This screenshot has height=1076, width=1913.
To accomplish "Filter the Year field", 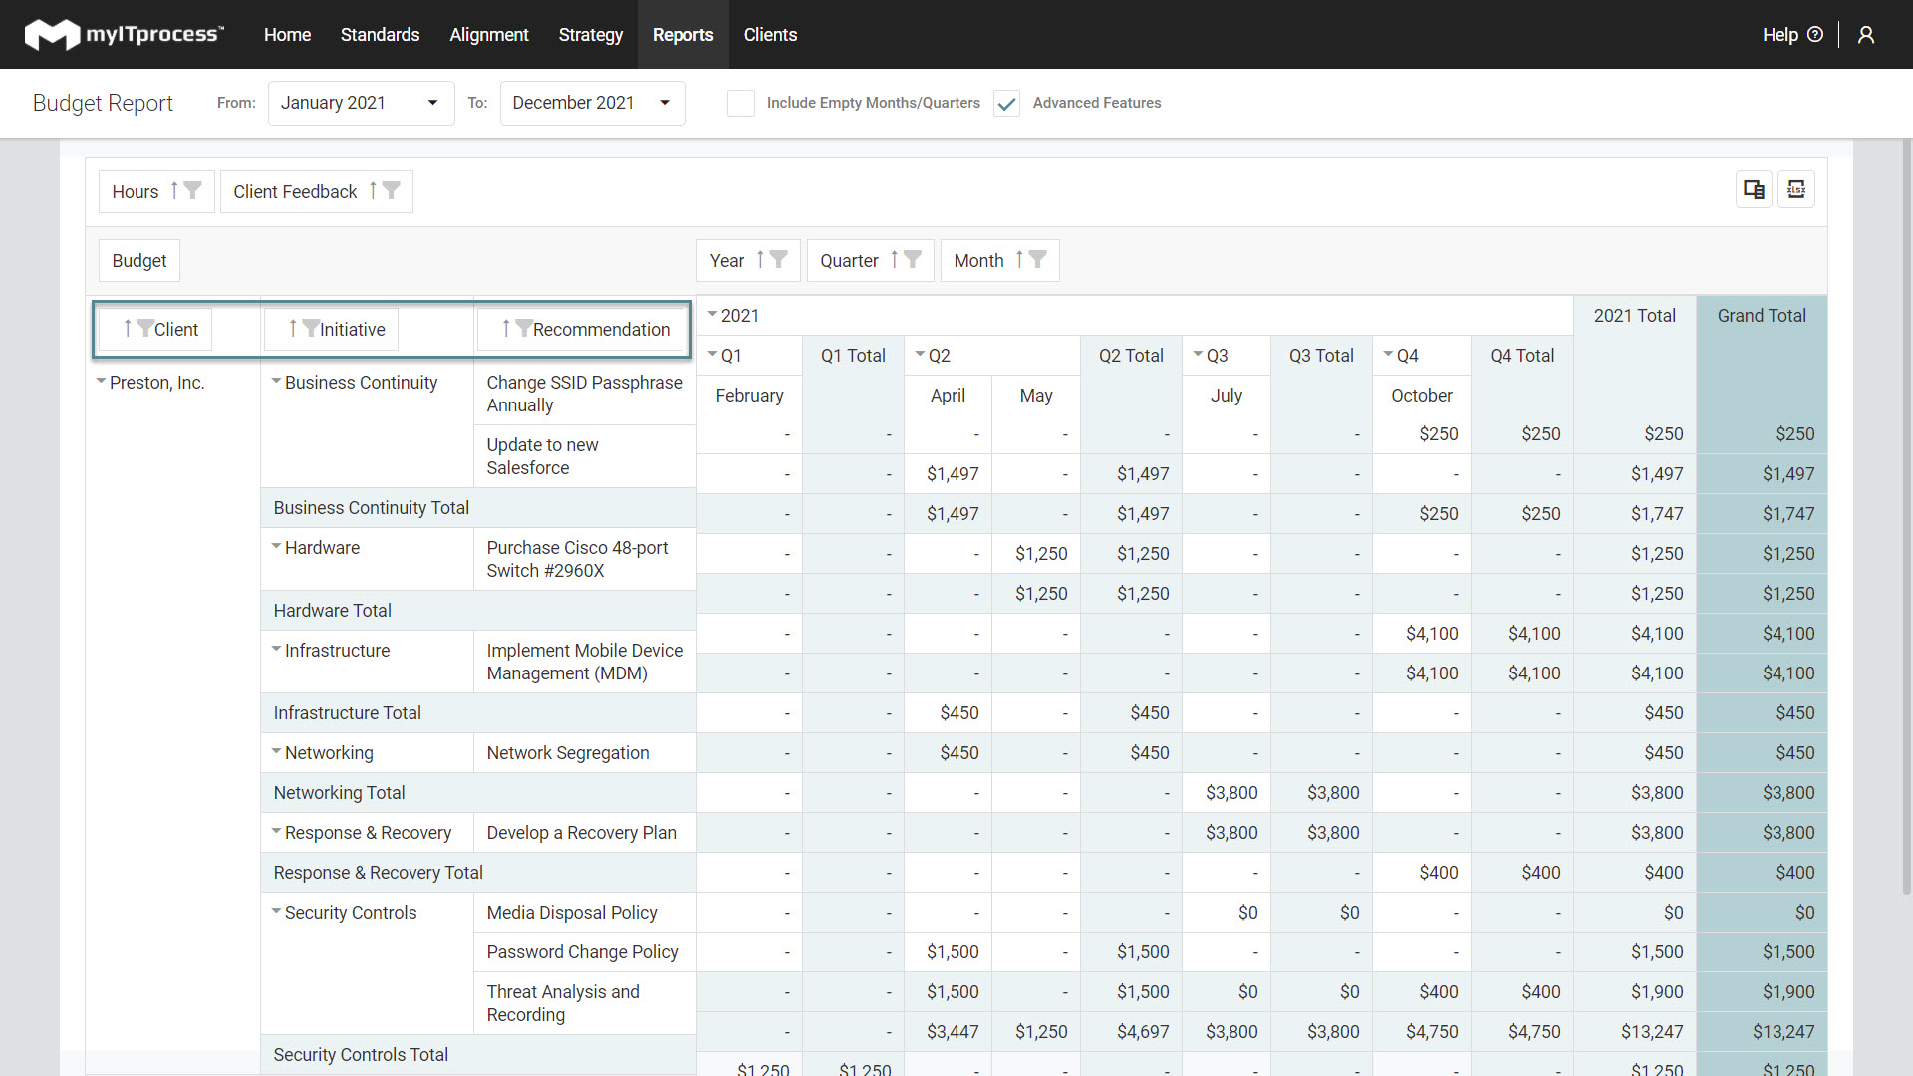I will (778, 259).
